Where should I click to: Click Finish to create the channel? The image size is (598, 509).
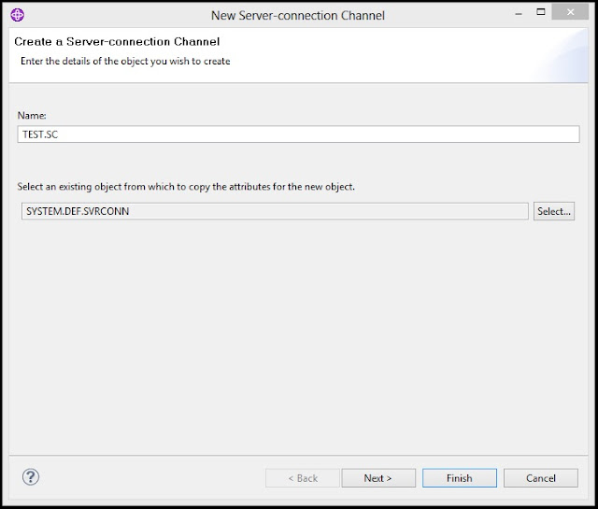coord(459,477)
